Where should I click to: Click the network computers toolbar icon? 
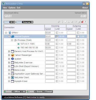click(x=79, y=22)
